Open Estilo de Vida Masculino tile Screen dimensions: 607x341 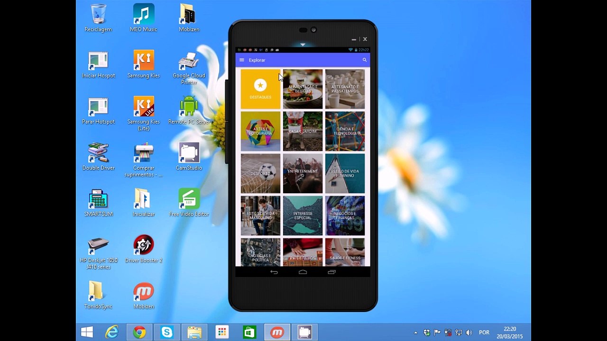(260, 215)
